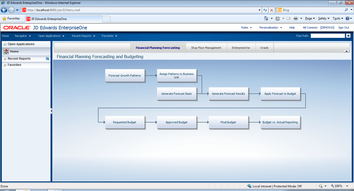Select the EnterpriseOne tab
The height and width of the screenshot is (191, 354).
pos(241,48)
